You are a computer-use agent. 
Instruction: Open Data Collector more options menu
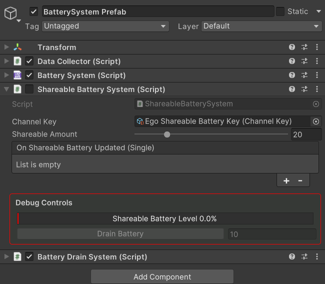click(x=317, y=61)
